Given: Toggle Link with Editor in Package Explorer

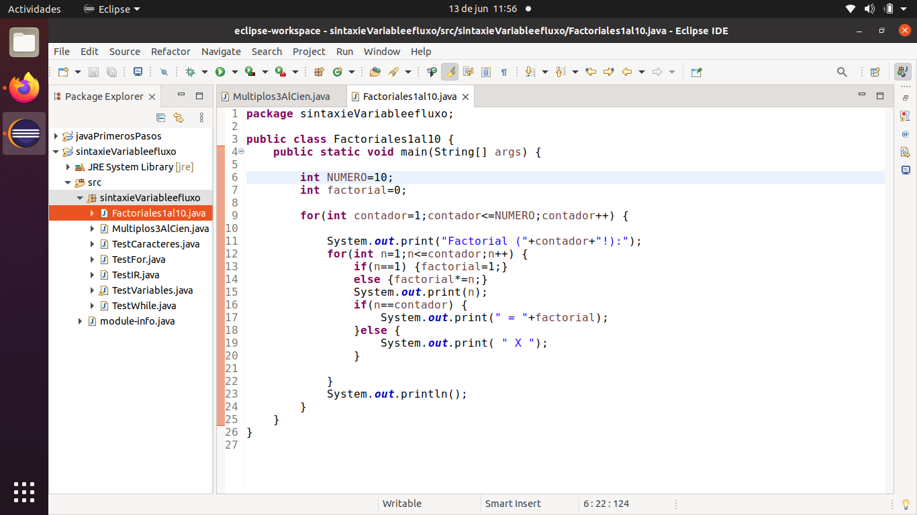Looking at the screenshot, I should click(179, 117).
